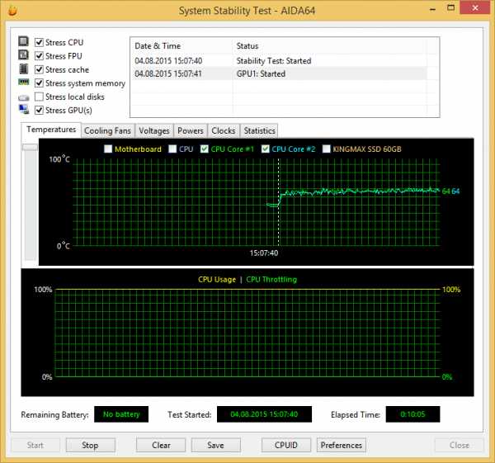
Task: Select the 'Stability Test: Started' log row
Action: pos(279,60)
